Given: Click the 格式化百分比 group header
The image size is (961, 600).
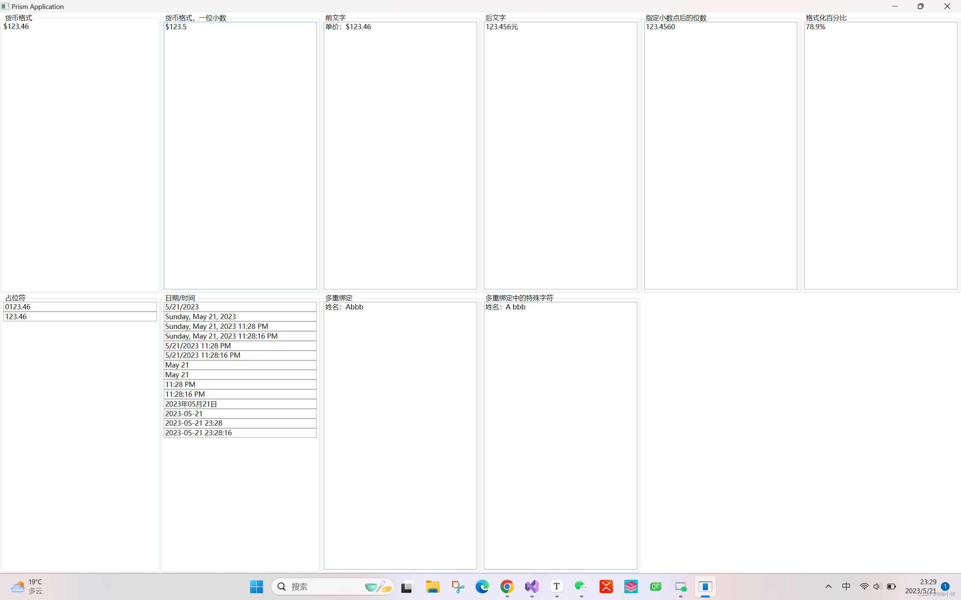Looking at the screenshot, I should tap(826, 18).
